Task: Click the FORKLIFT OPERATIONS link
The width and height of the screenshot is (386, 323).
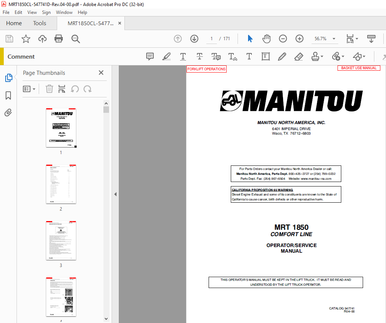Action: (207, 69)
